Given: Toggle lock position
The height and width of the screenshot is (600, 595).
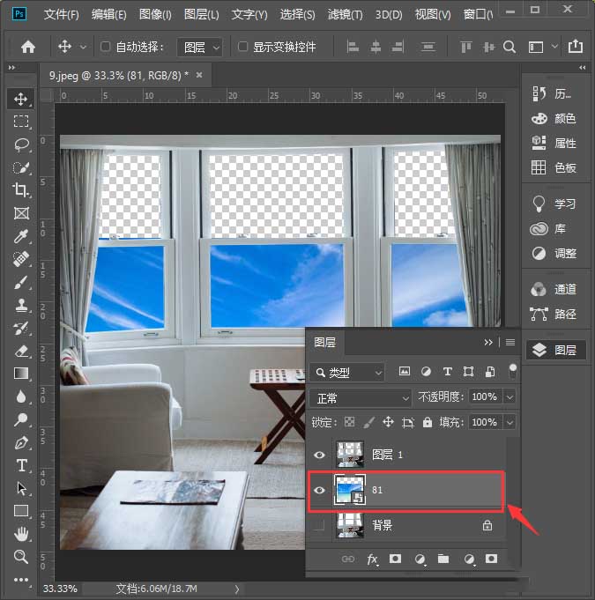Looking at the screenshot, I should [x=388, y=422].
